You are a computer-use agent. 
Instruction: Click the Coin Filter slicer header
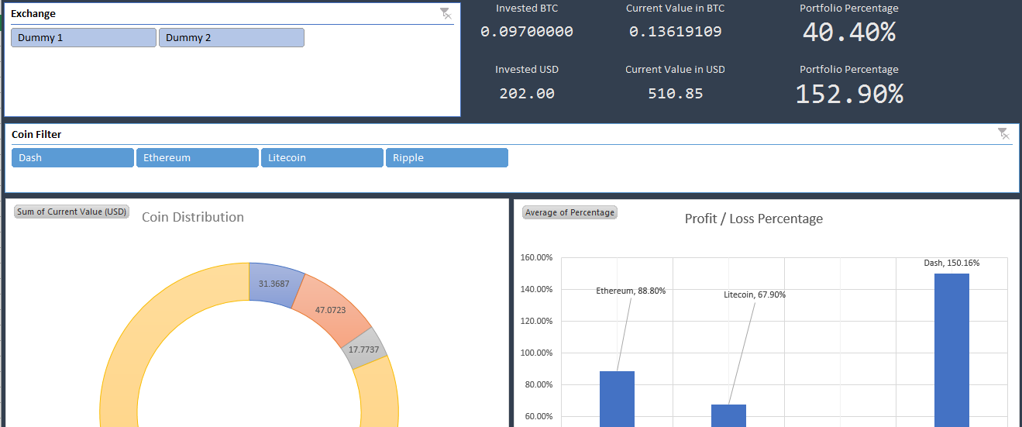(36, 134)
